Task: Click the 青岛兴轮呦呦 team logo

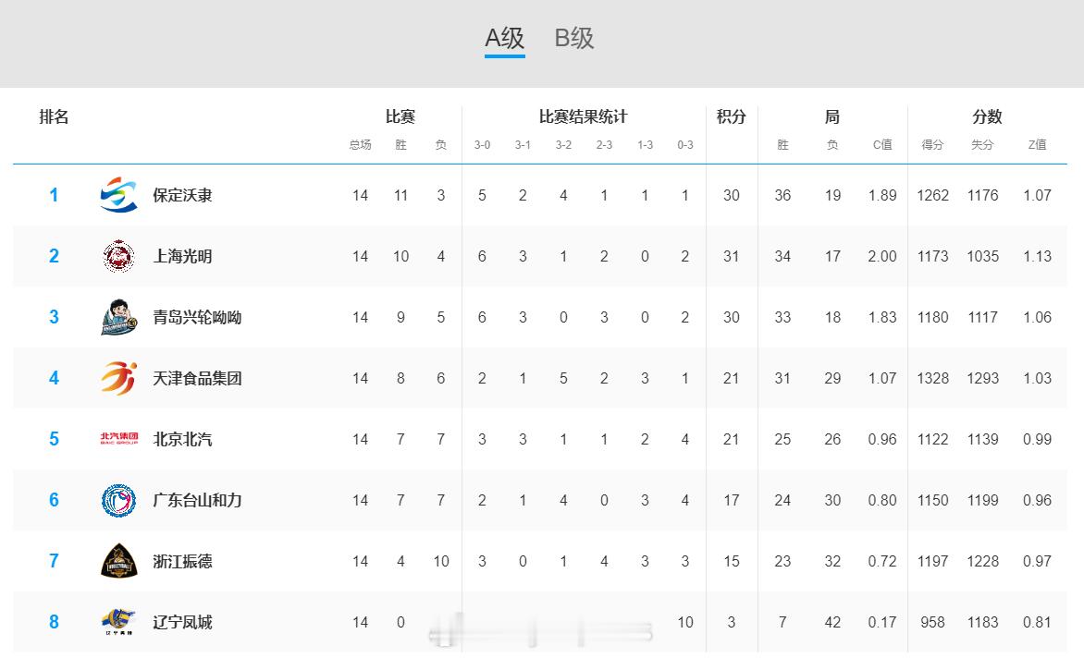Action: point(118,317)
